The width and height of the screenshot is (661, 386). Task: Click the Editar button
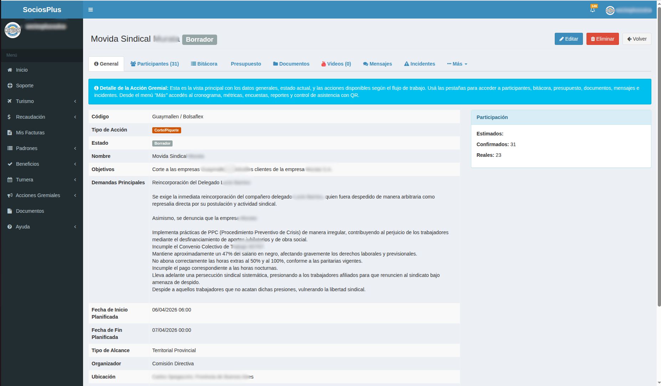click(569, 39)
